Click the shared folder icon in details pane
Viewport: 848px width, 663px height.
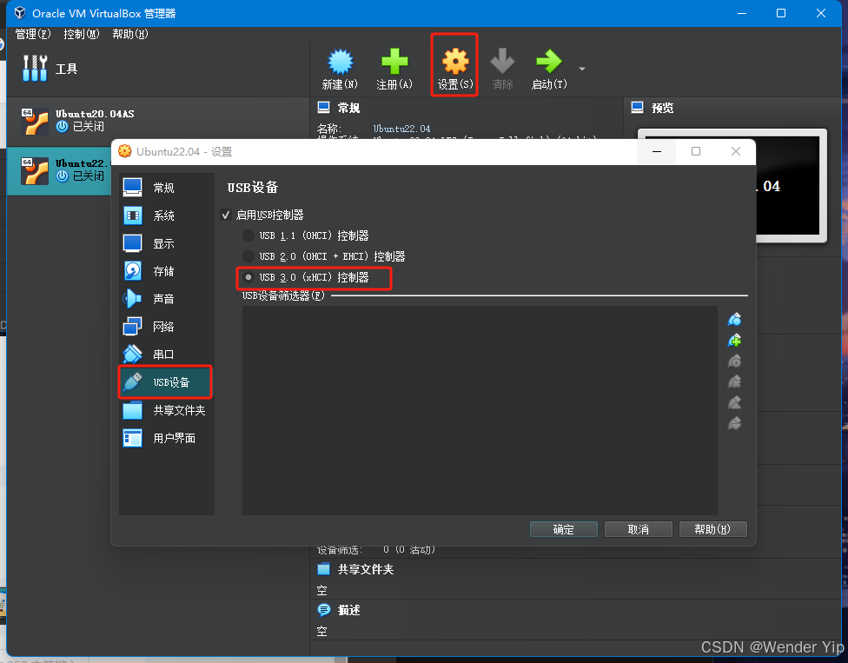(323, 569)
